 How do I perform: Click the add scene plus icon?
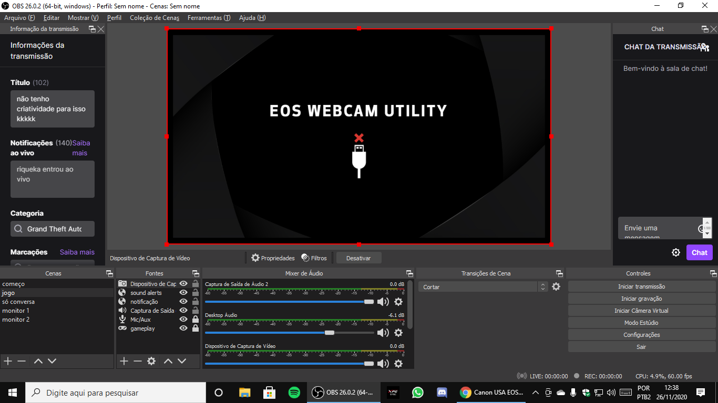[8, 361]
